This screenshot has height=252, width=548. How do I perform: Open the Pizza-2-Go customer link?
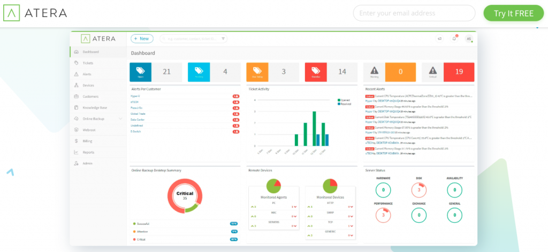136,108
